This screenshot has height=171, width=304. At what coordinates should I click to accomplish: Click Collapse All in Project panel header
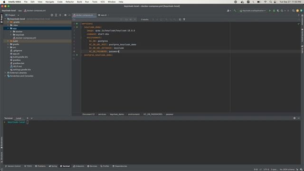pyautogui.click(x=60, y=15)
